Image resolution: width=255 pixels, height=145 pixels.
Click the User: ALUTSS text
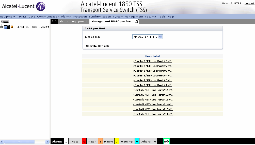pos(232,3)
